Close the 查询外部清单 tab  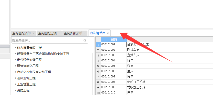coord(85,33)
